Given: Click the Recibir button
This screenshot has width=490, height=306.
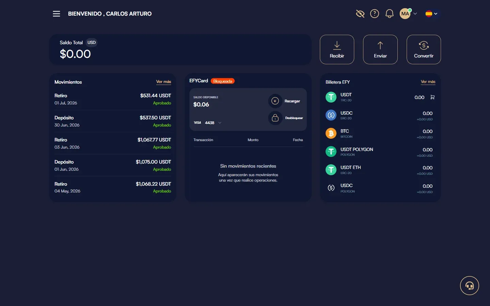Looking at the screenshot, I should click(x=337, y=49).
